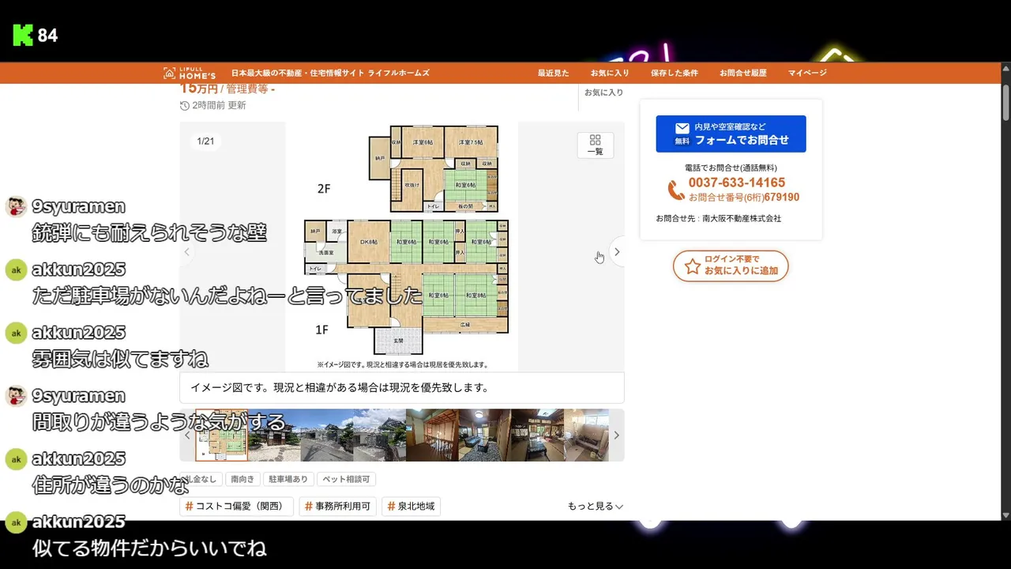Open お問合せ履歴 in the header
This screenshot has height=569, width=1011.
742,73
